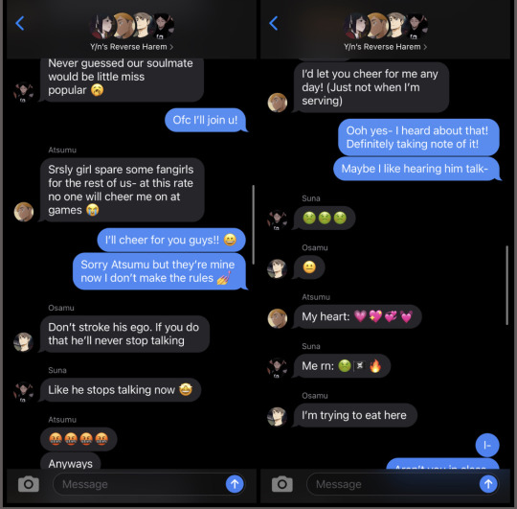
Task: Tap the "Maybe I like hearing him talk-" bubble
Action: (416, 169)
